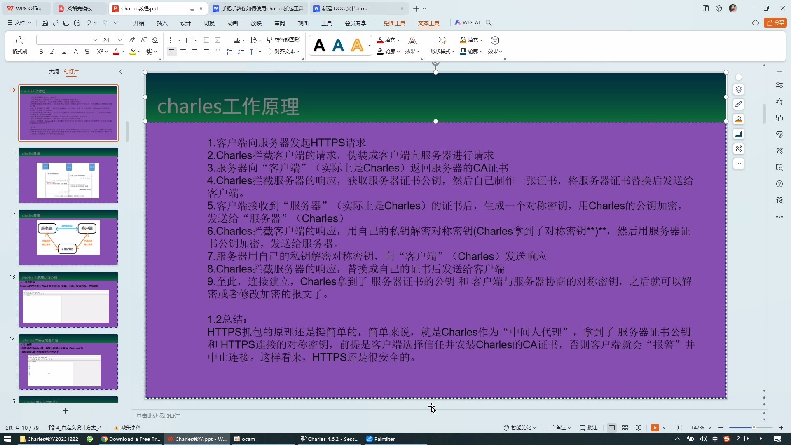Select slide 12 thumbnail in the panel
The width and height of the screenshot is (791, 445).
point(68,238)
